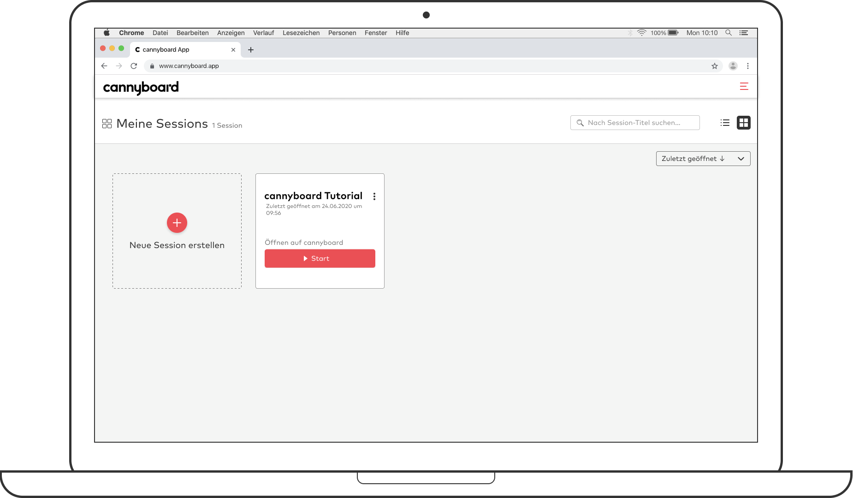
Task: Open the Apple menu
Action: tap(107, 33)
